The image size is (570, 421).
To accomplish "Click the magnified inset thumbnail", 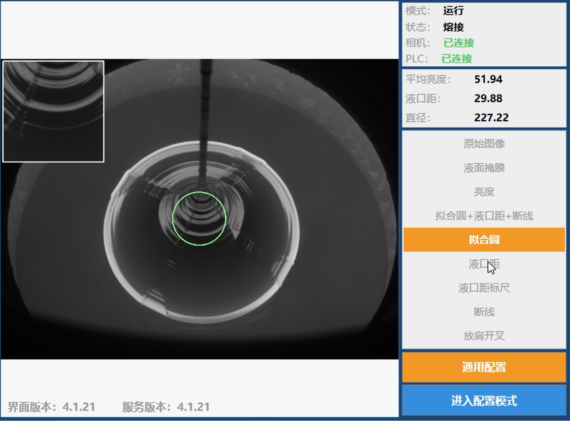I will pos(54,111).
